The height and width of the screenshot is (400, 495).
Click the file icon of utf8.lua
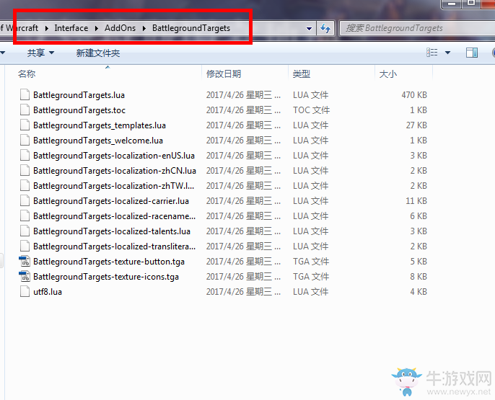[x=25, y=291]
